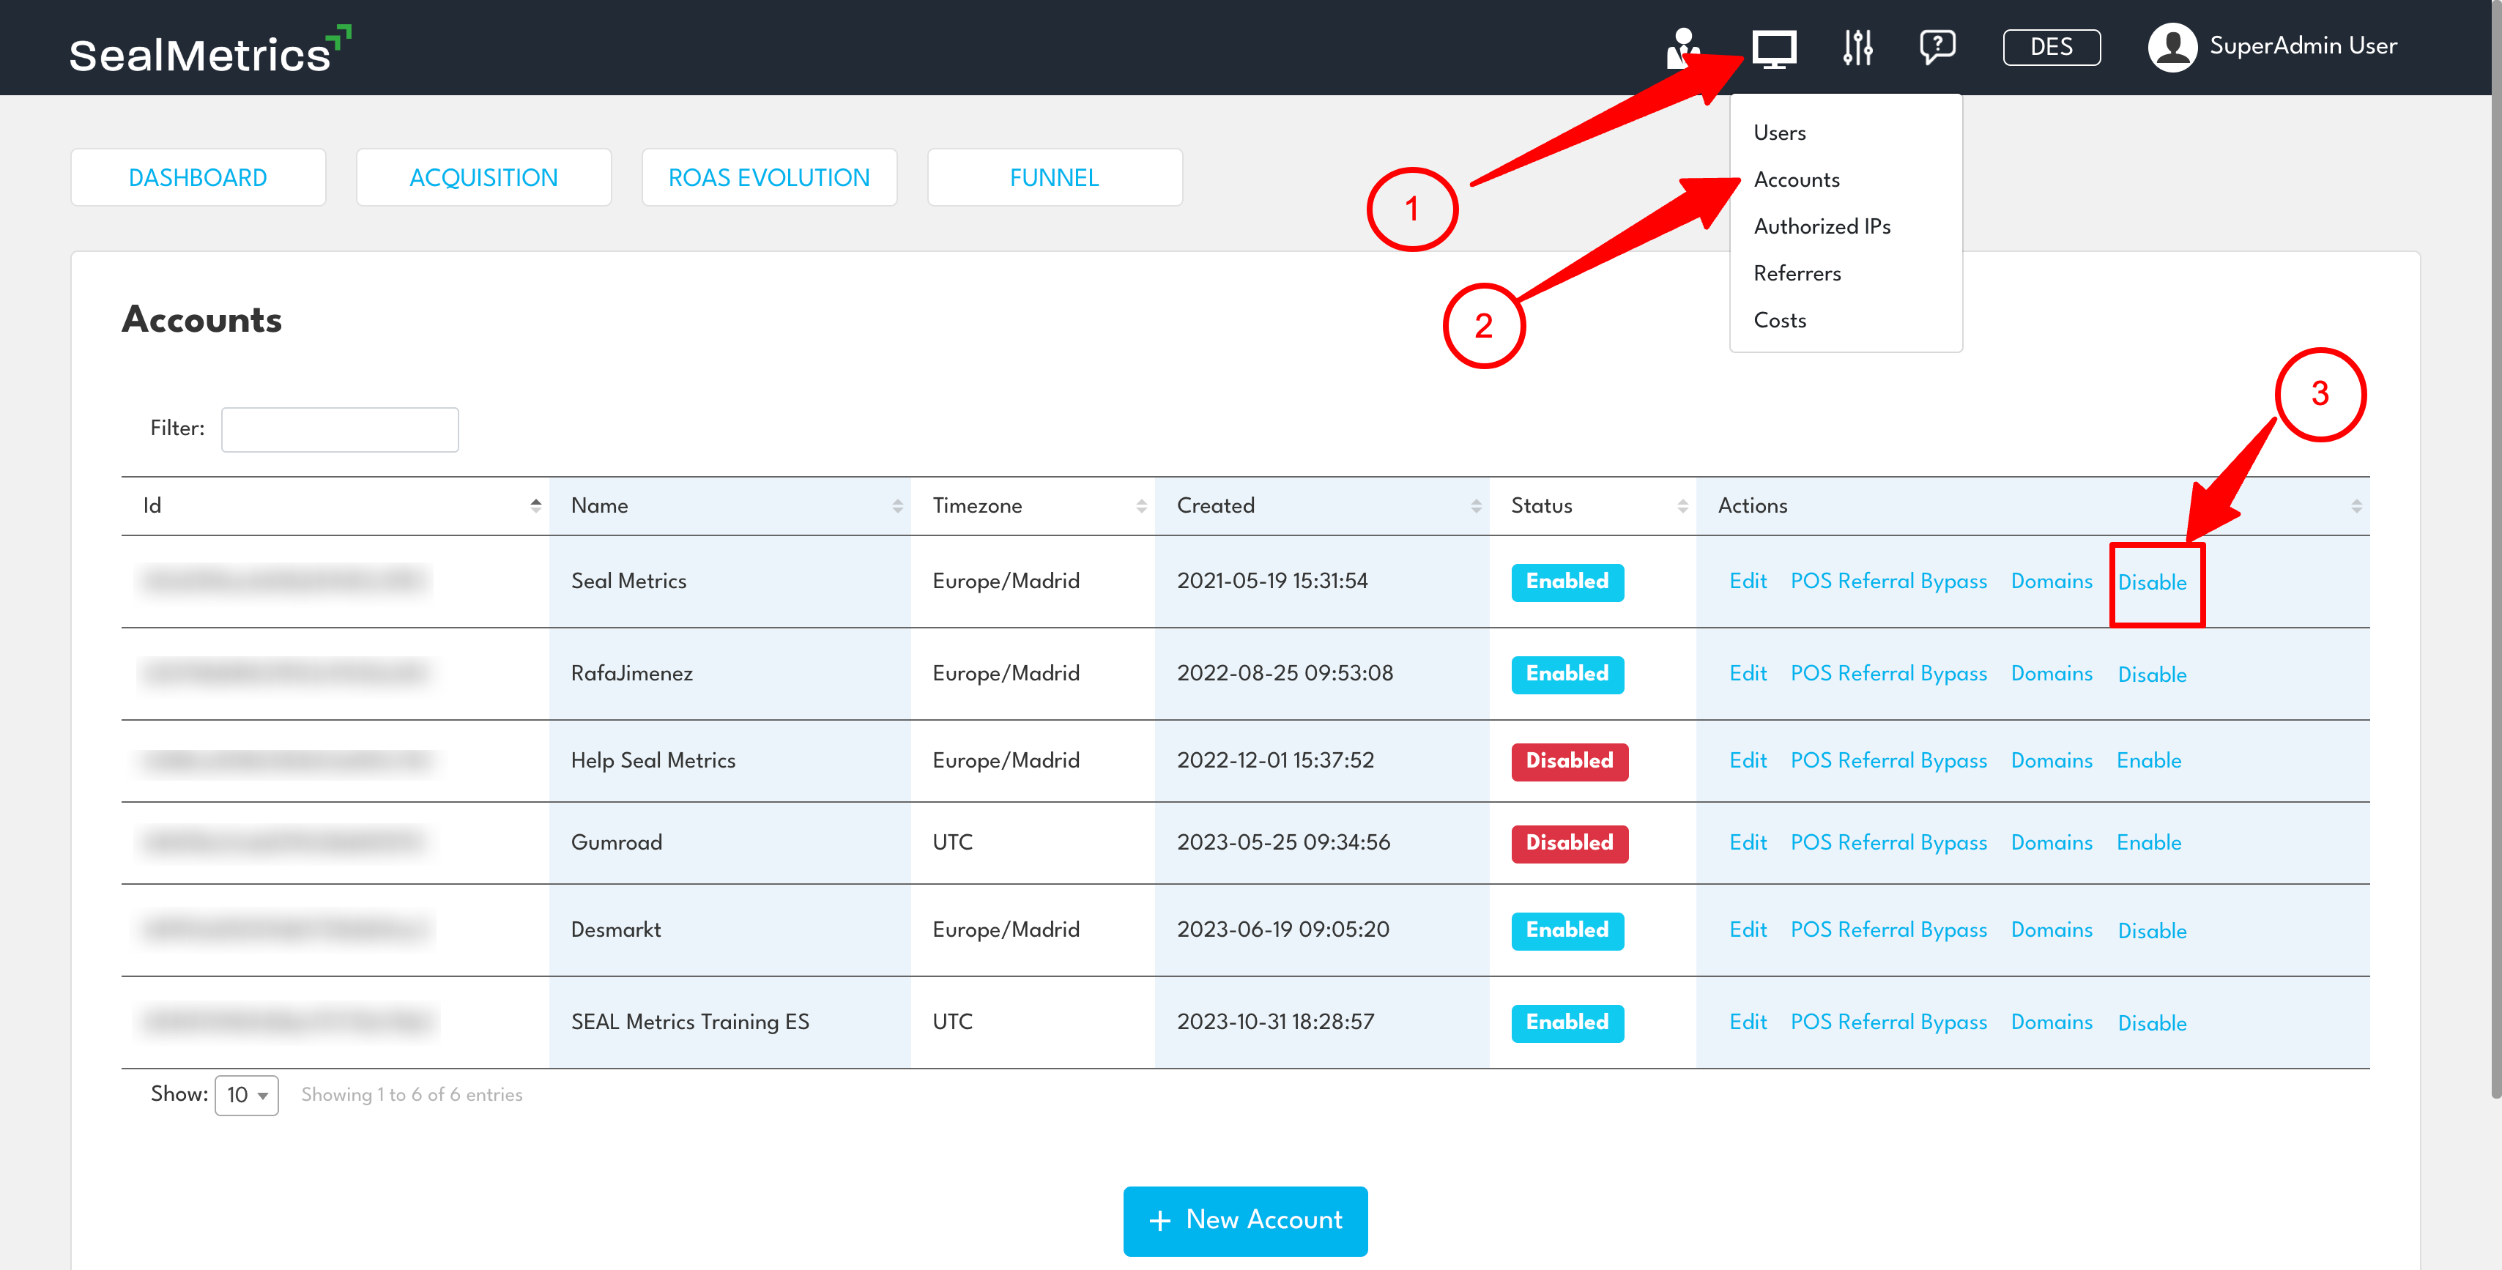
Task: Click into the Filter text field
Action: pos(339,429)
